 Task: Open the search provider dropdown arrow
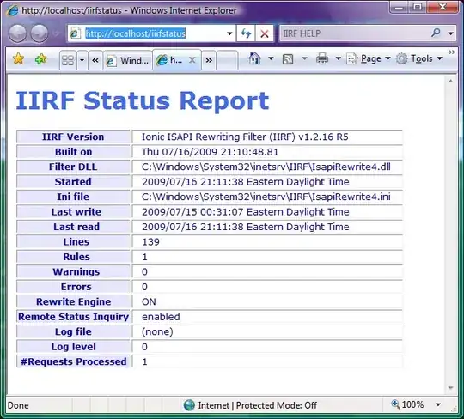(451, 33)
